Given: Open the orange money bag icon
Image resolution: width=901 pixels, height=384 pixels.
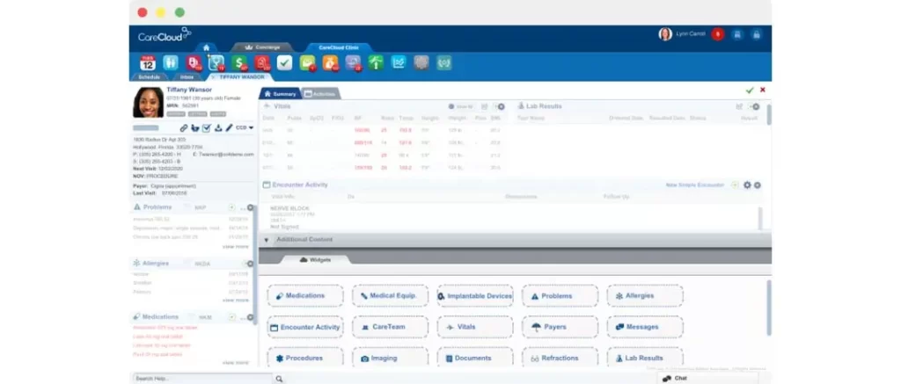Looking at the screenshot, I should pos(331,62).
